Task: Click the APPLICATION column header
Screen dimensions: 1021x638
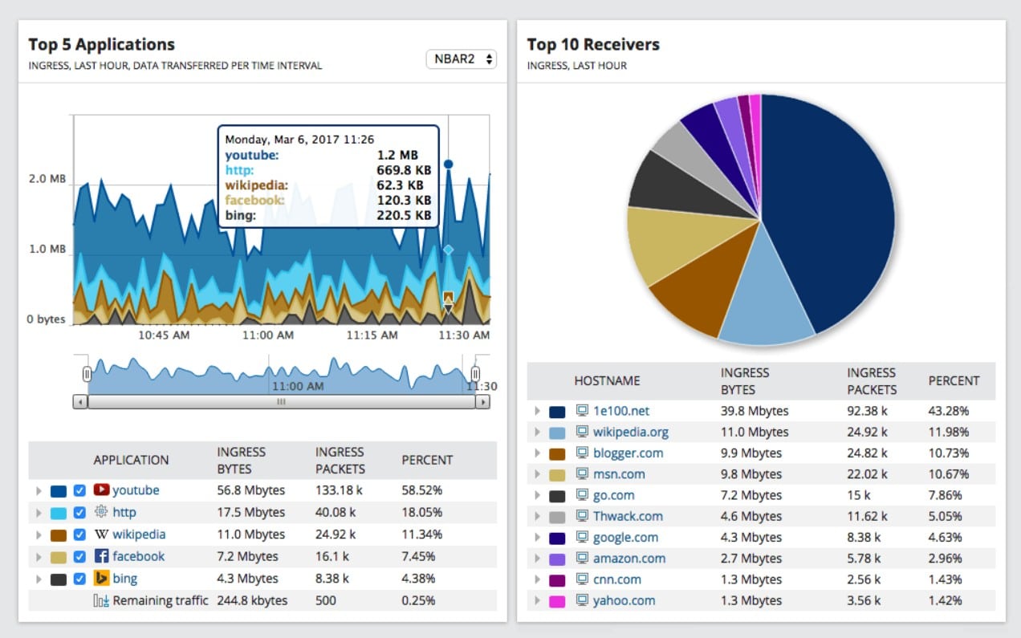Action: 131,460
